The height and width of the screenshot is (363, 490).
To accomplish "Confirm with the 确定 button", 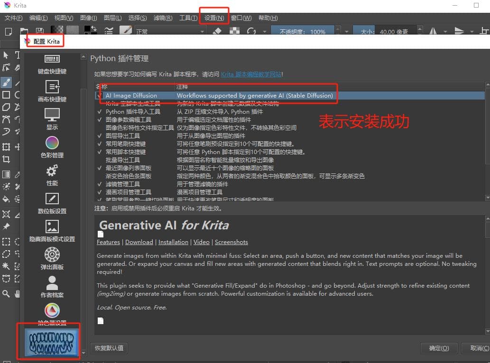I will [x=439, y=348].
